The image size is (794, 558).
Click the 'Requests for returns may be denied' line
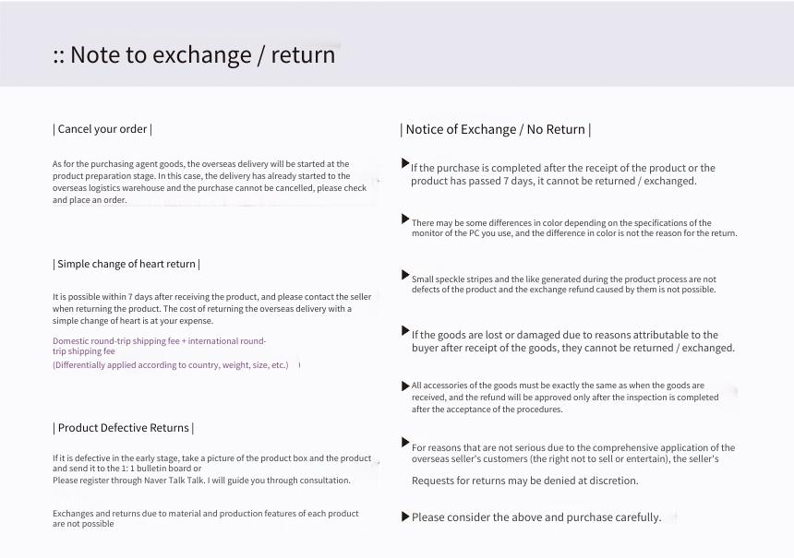coord(524,481)
